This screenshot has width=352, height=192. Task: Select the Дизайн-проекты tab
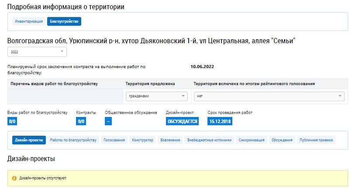29,140
